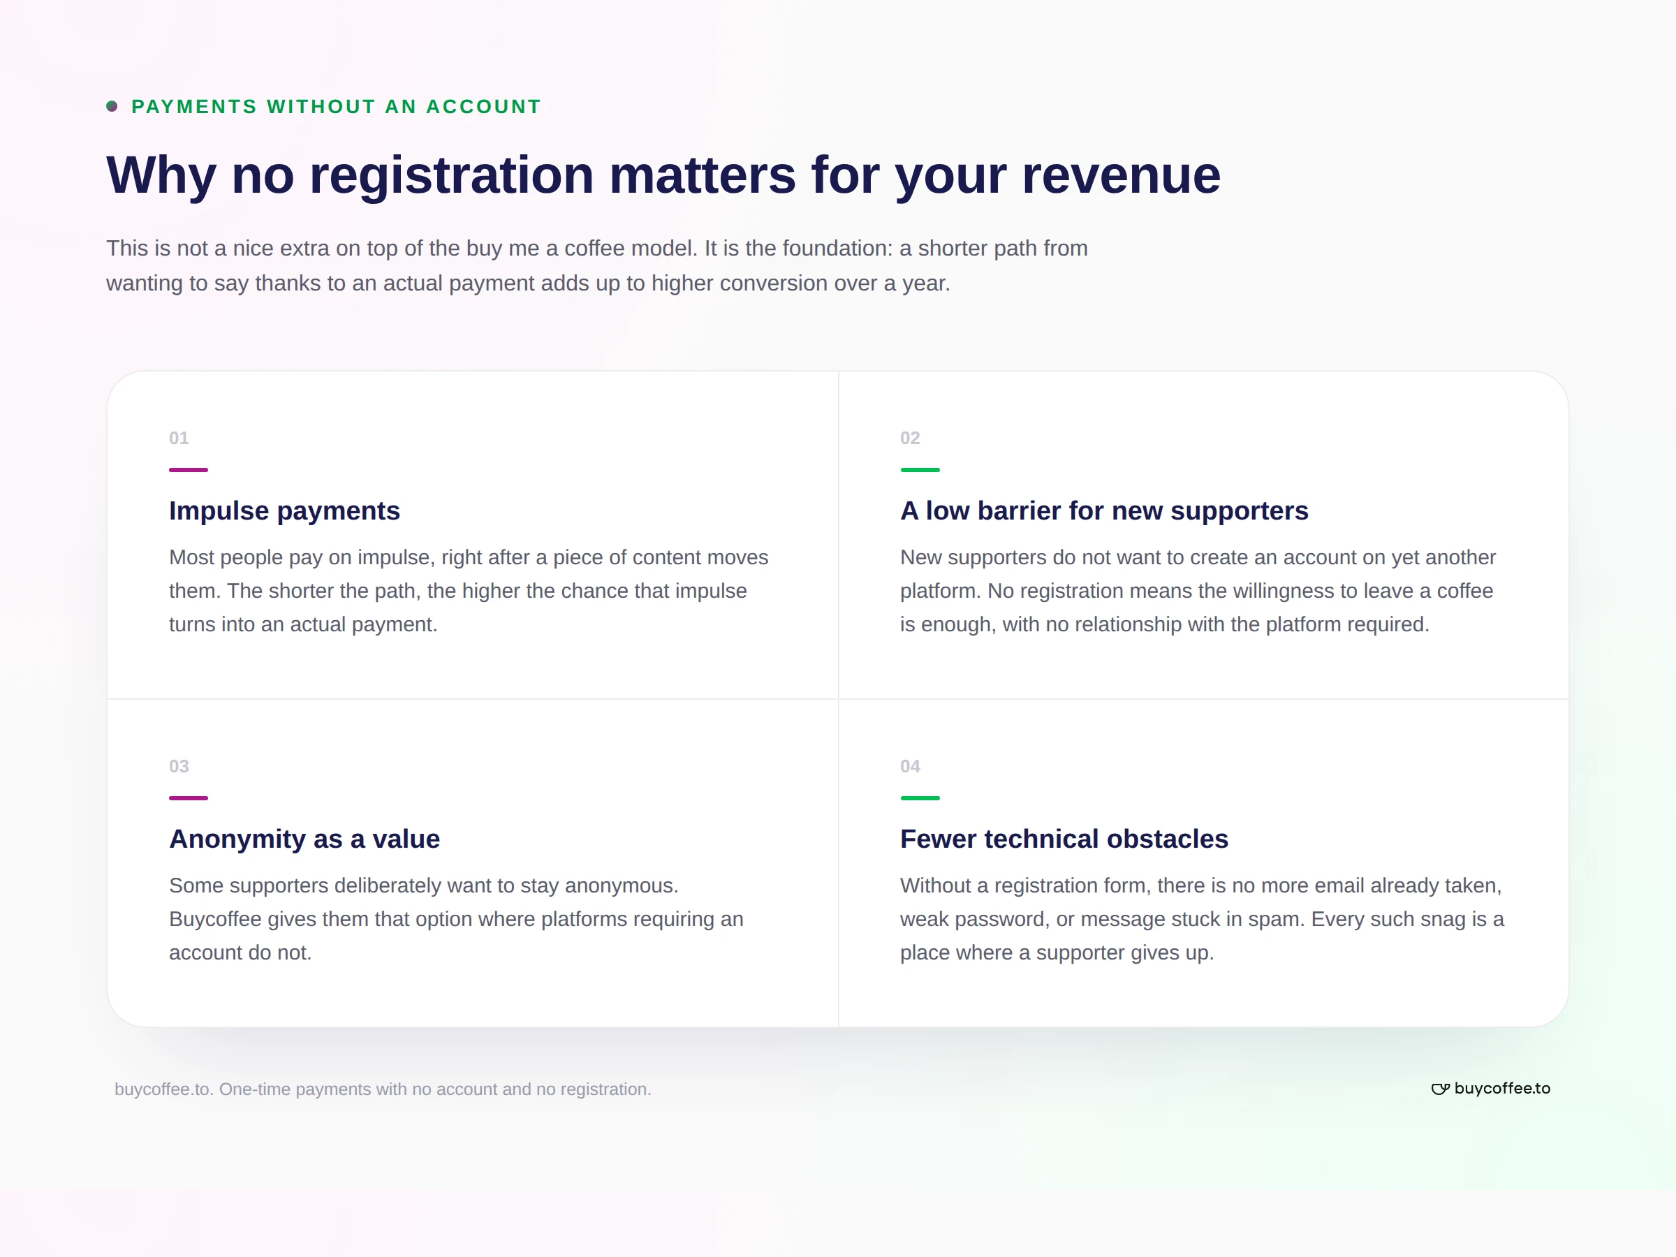Select the A low barrier for new supporters heading
This screenshot has width=1676, height=1257.
pos(1104,510)
